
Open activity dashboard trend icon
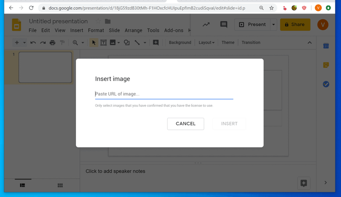click(206, 25)
